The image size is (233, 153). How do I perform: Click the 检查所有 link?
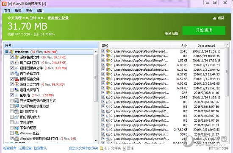click(10, 148)
